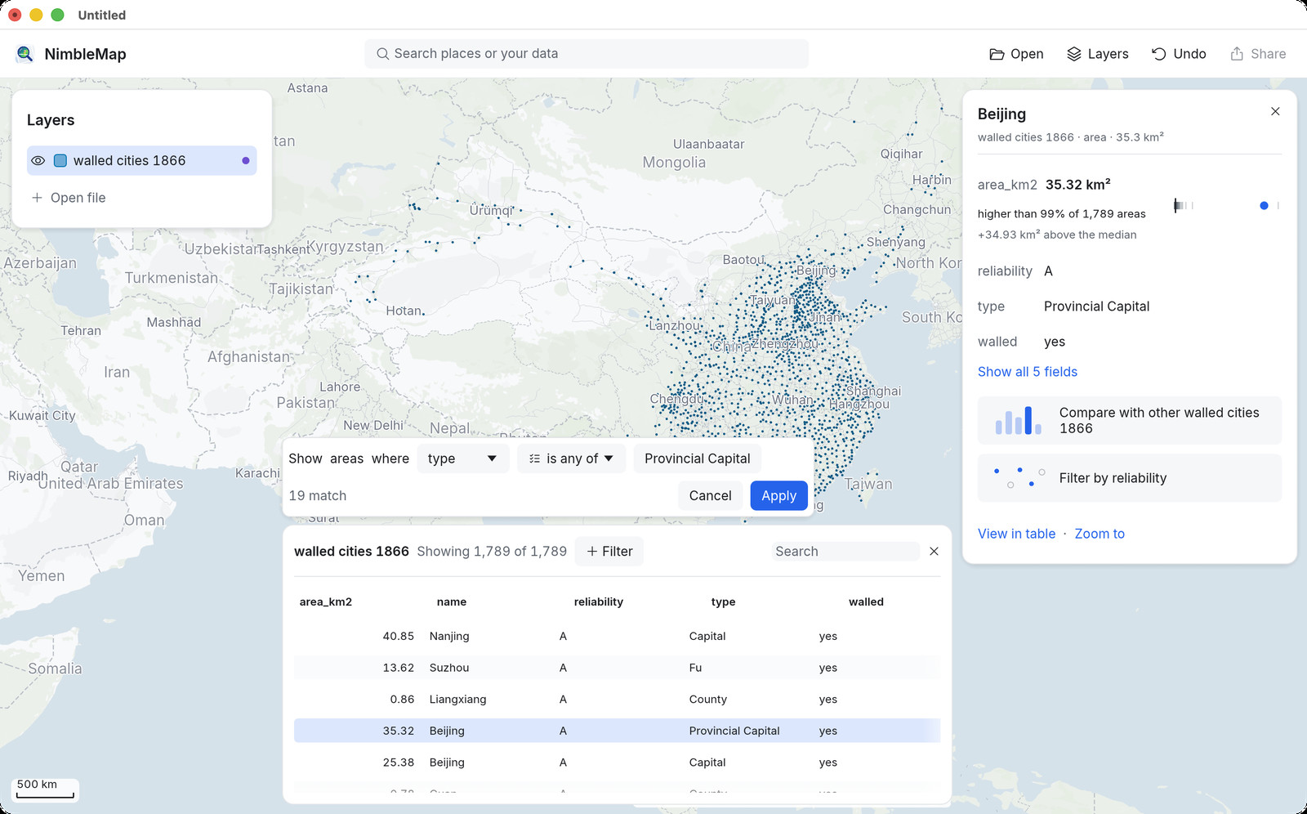Sort table by walled column header

tap(867, 602)
